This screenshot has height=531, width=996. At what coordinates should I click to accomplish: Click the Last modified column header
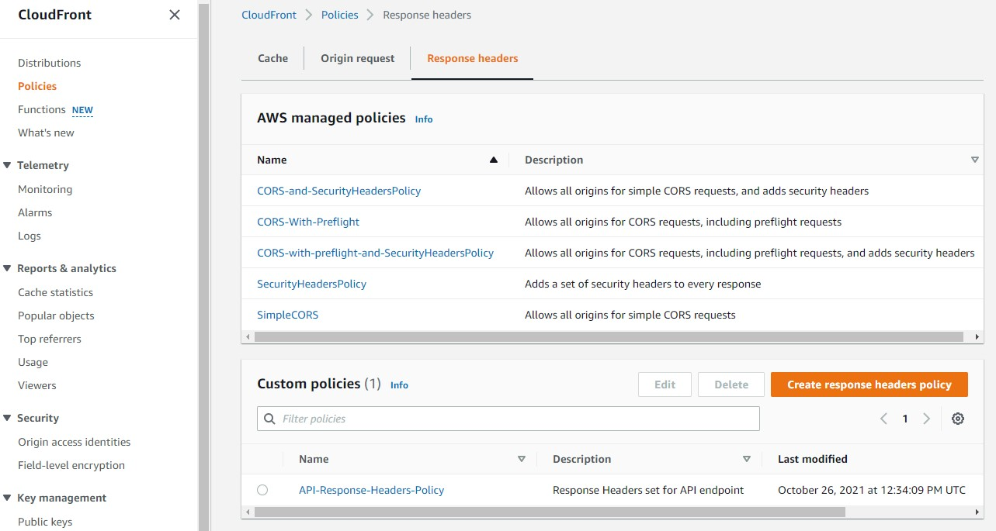coord(813,459)
